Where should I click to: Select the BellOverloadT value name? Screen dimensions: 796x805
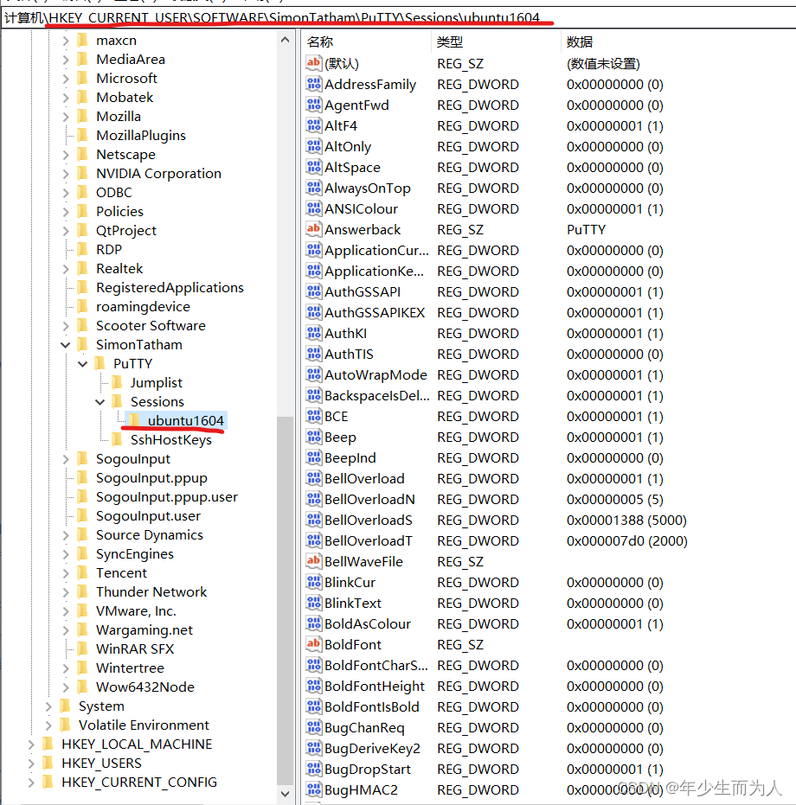click(x=369, y=540)
